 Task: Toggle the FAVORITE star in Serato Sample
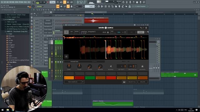click(x=142, y=66)
